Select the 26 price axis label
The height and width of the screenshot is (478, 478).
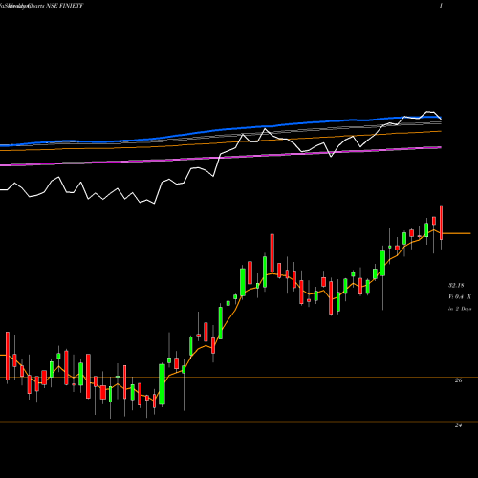[458, 380]
